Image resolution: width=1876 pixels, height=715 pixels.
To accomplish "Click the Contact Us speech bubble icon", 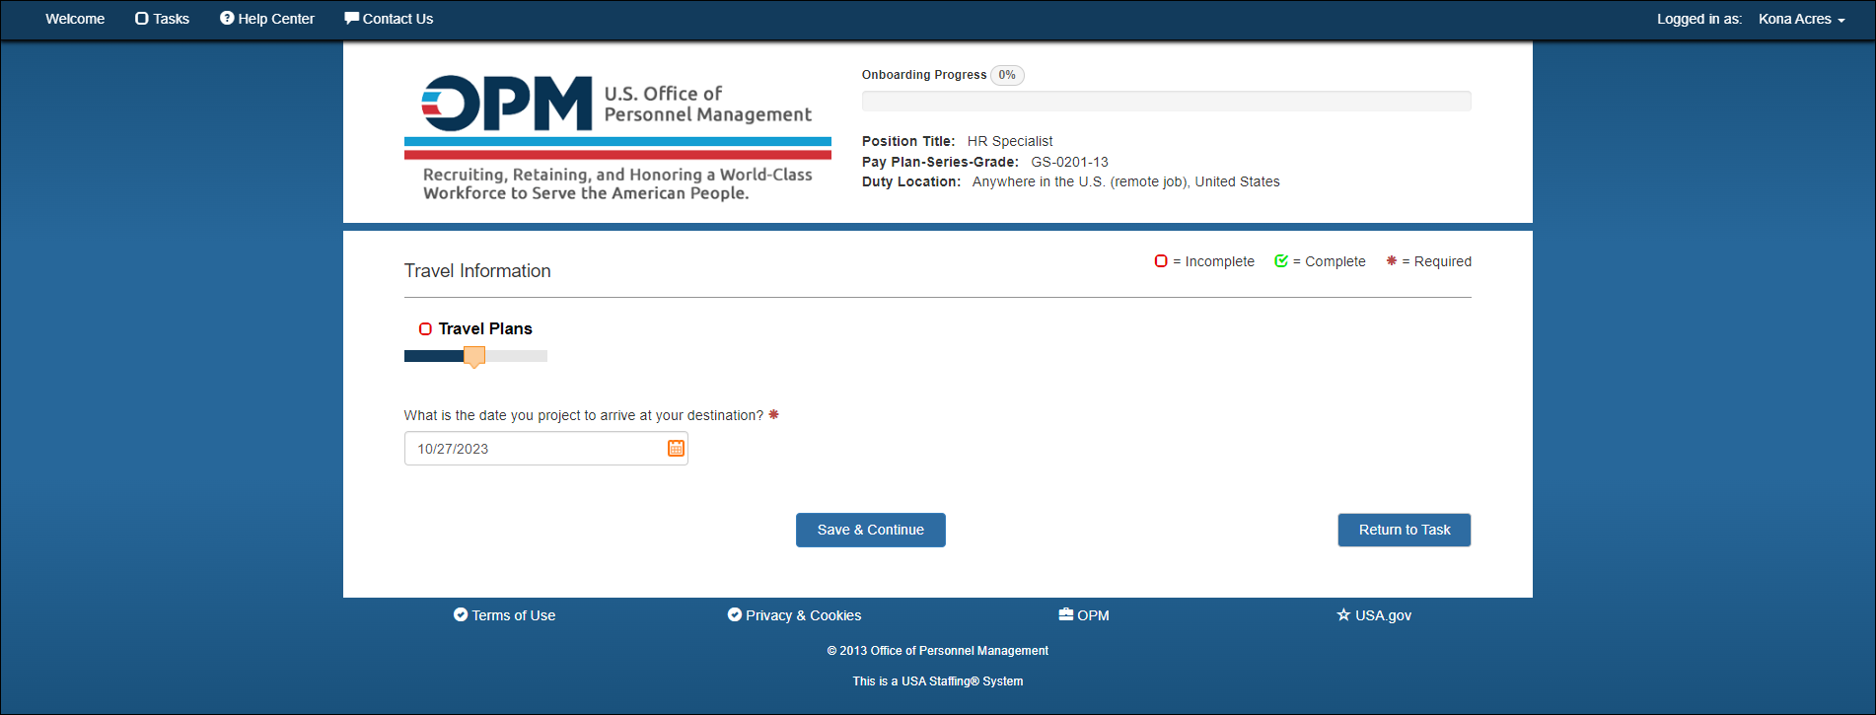I will click(x=351, y=18).
